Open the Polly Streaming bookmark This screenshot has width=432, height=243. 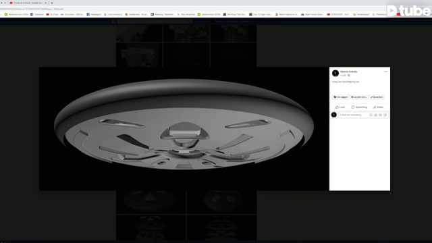coord(186,14)
